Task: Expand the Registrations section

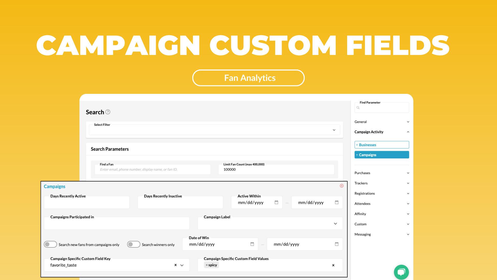Action: 382,193
